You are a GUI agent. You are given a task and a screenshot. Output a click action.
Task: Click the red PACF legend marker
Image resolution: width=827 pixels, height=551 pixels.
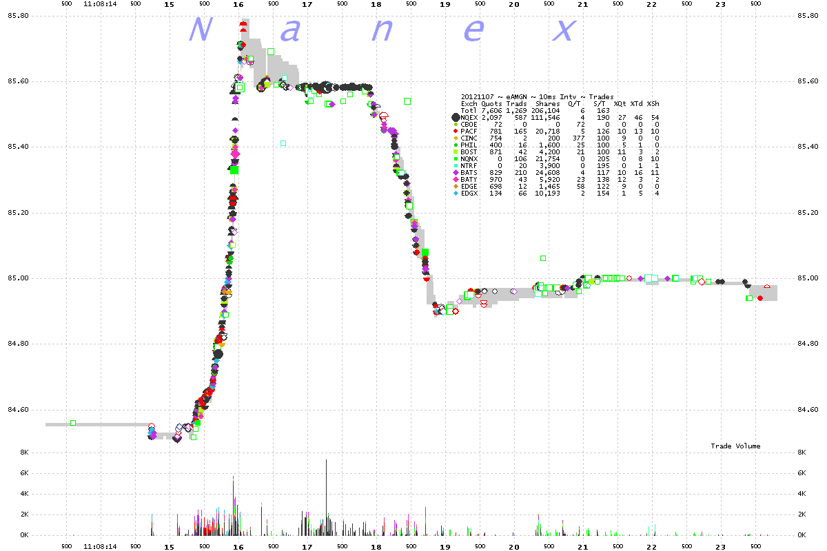(x=455, y=131)
